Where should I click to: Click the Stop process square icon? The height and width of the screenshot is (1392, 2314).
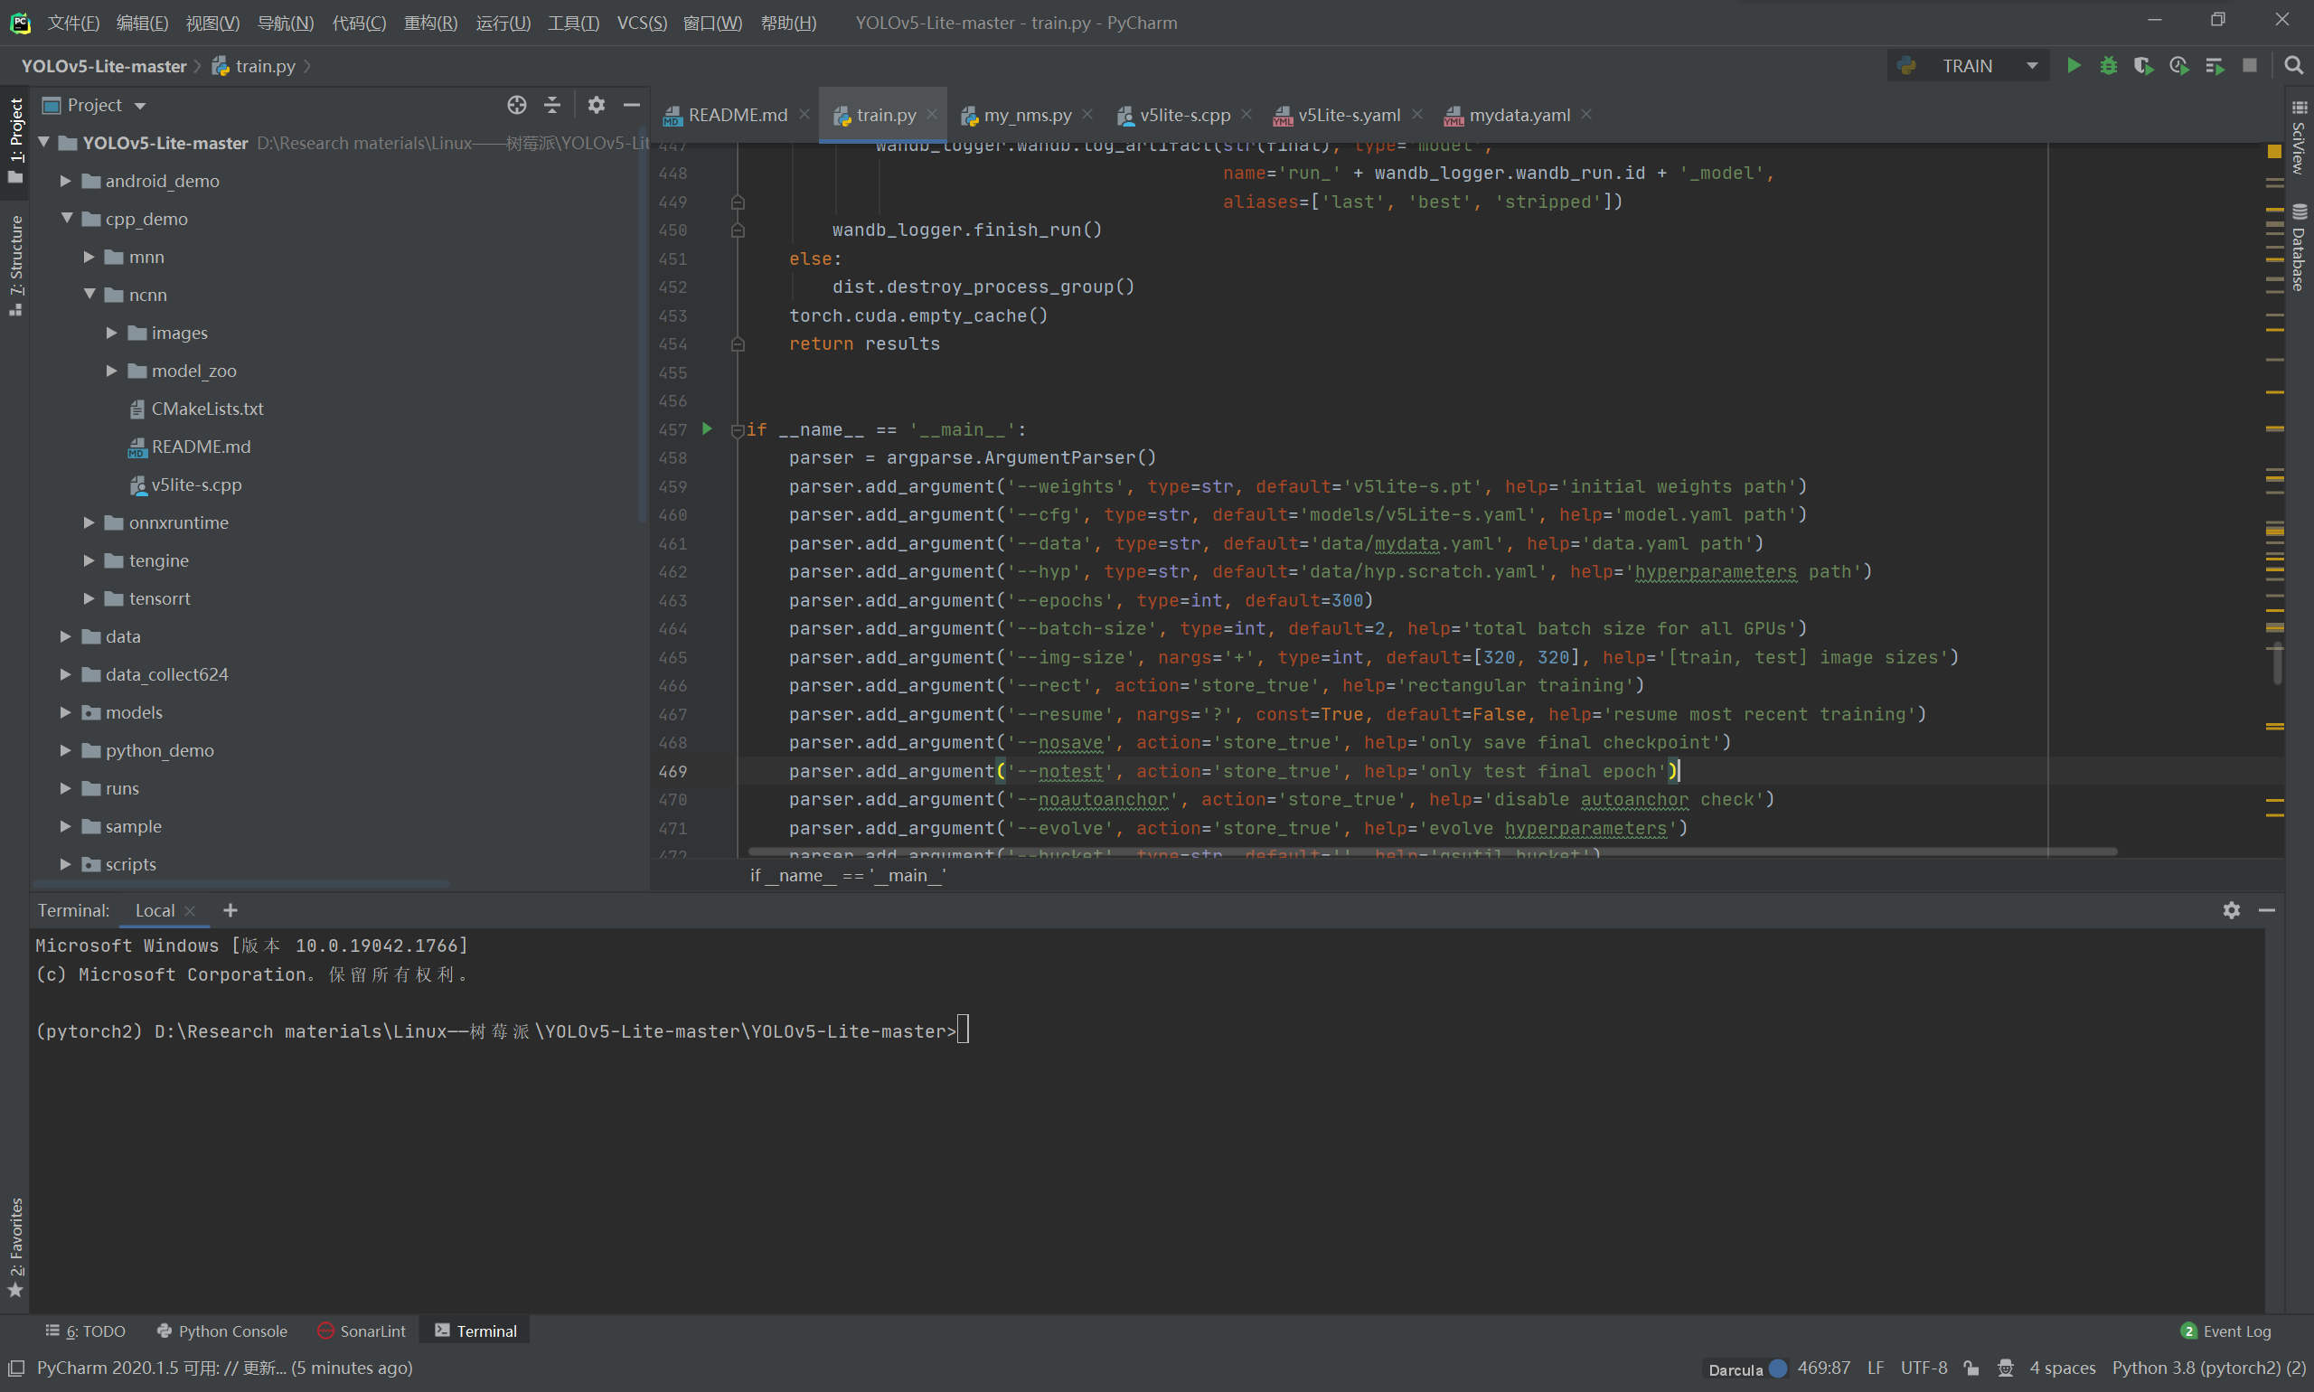pos(2248,66)
